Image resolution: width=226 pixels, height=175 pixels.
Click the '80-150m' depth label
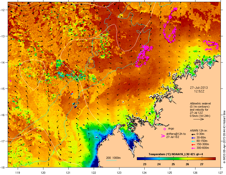click(x=202, y=141)
